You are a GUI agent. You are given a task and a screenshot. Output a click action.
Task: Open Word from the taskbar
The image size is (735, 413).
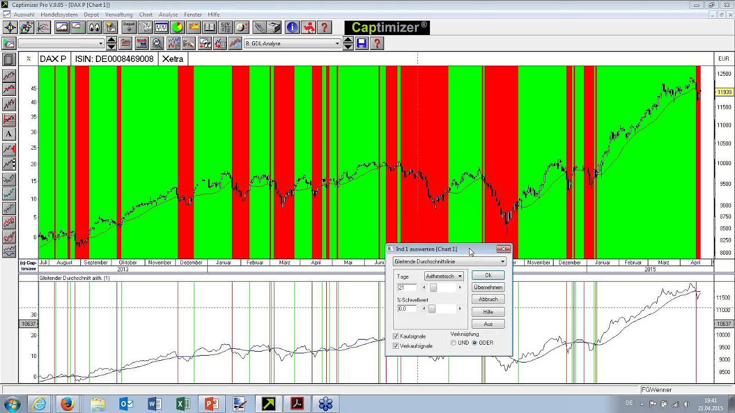click(x=154, y=404)
